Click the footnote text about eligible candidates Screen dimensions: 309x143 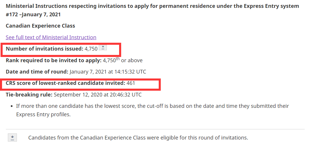(138, 137)
